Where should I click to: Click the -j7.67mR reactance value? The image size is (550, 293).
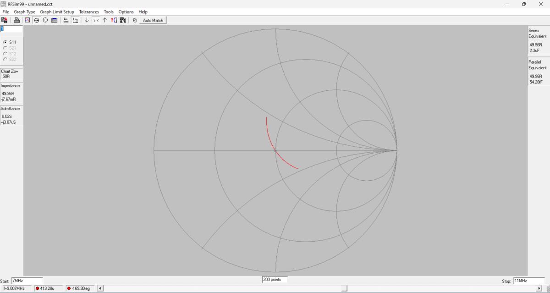pyautogui.click(x=8, y=99)
